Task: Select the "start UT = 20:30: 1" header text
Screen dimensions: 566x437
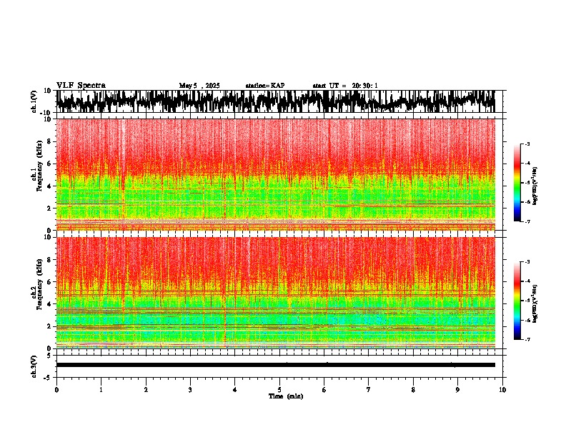Action: pos(345,86)
